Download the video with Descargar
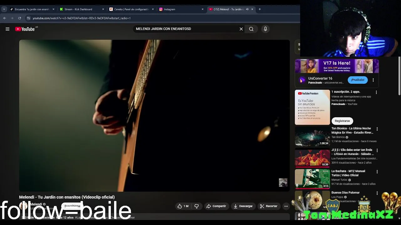This screenshot has height=225, width=401. (x=243, y=206)
